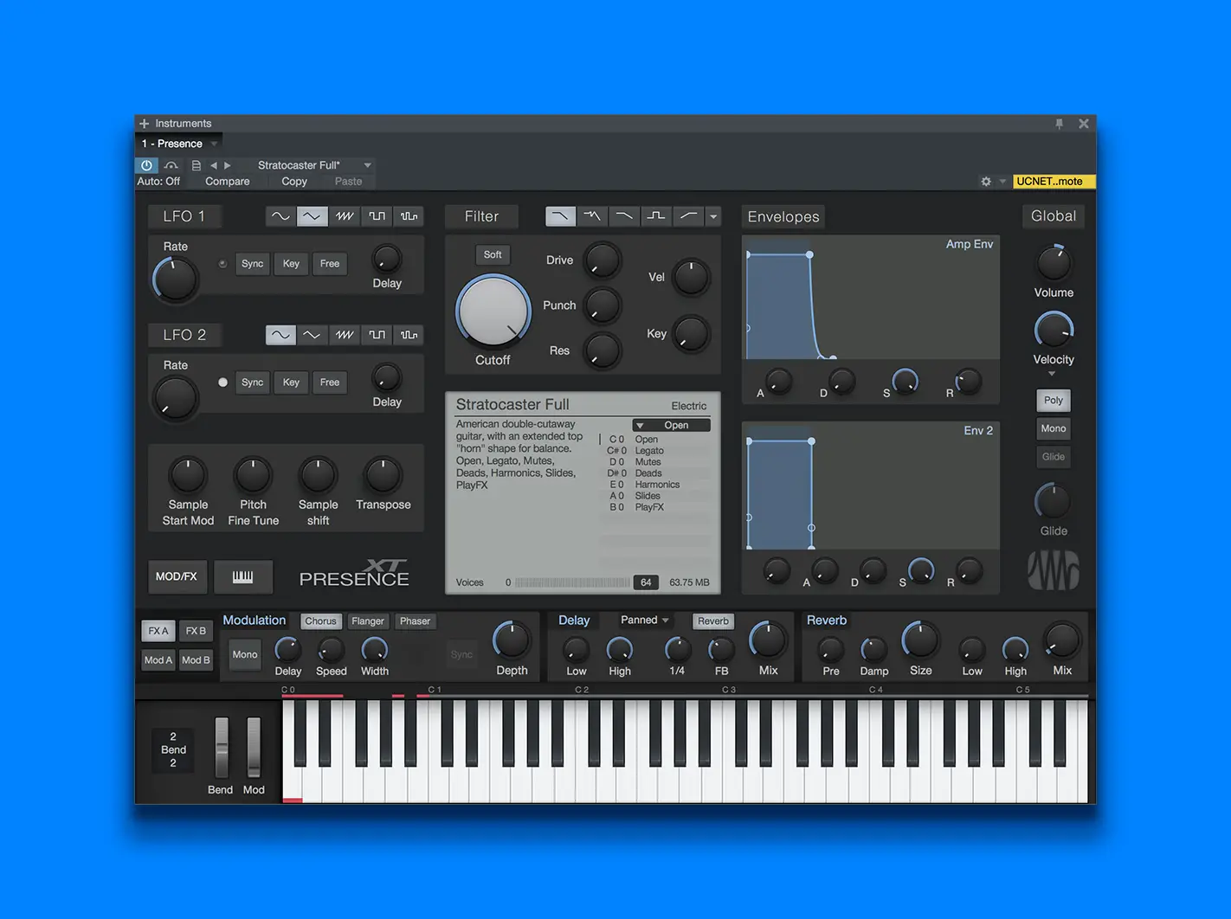
Task: Select the second filter type icon
Action: point(592,216)
